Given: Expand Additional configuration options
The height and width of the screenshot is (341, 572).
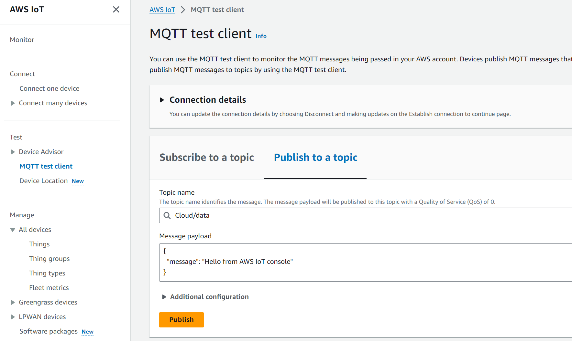Looking at the screenshot, I should 164,297.
